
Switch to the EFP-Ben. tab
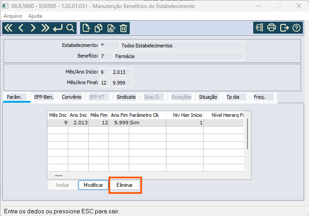(44, 97)
